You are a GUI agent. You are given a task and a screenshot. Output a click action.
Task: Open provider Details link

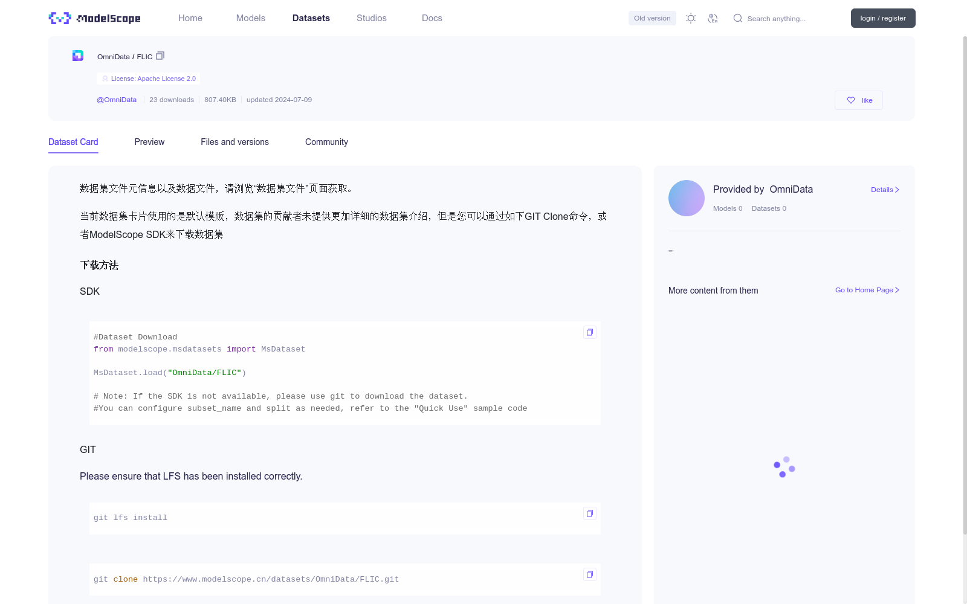(x=885, y=190)
